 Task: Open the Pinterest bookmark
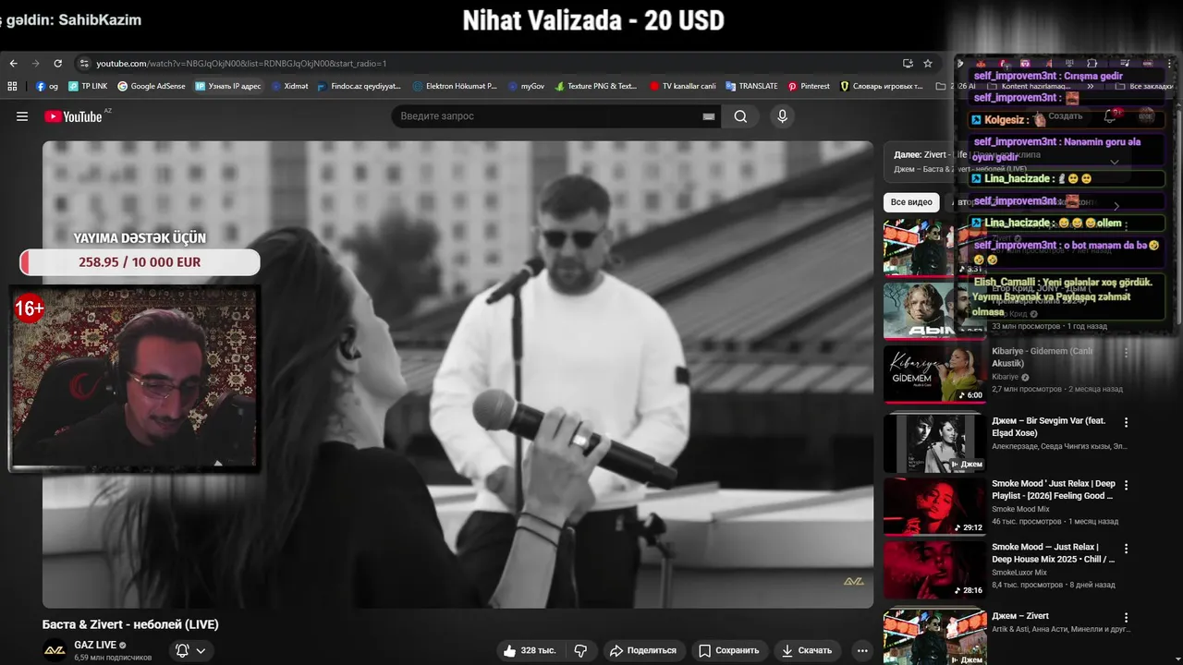[x=809, y=86]
